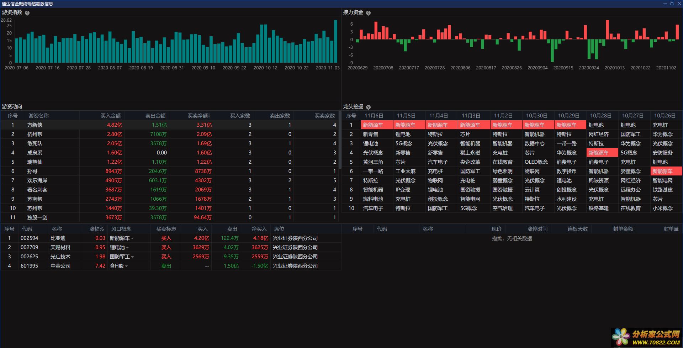Click help icon beside 接力资金 title

(x=368, y=13)
